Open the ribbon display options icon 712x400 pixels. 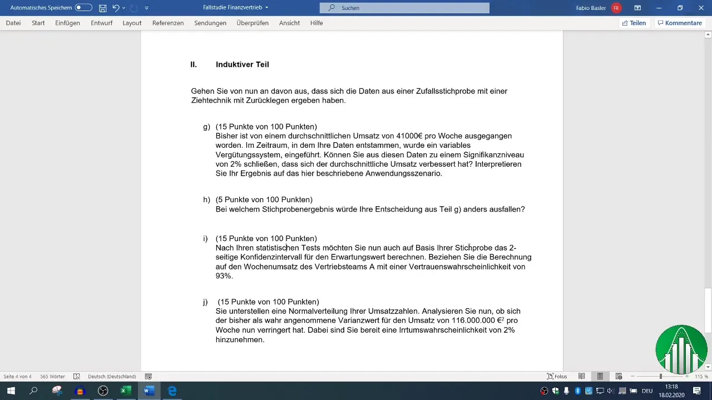coord(637,8)
